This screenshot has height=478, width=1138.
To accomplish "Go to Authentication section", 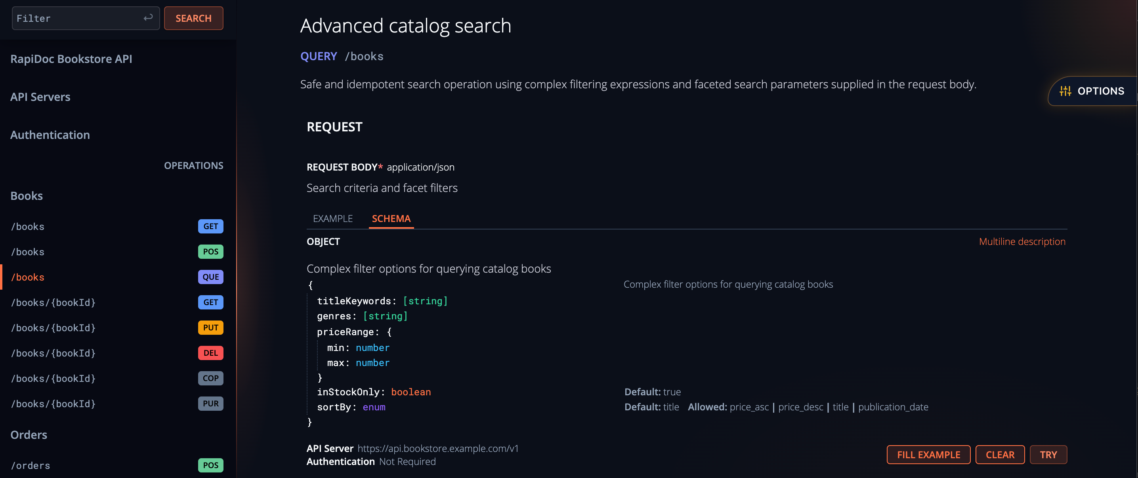I will click(50, 135).
